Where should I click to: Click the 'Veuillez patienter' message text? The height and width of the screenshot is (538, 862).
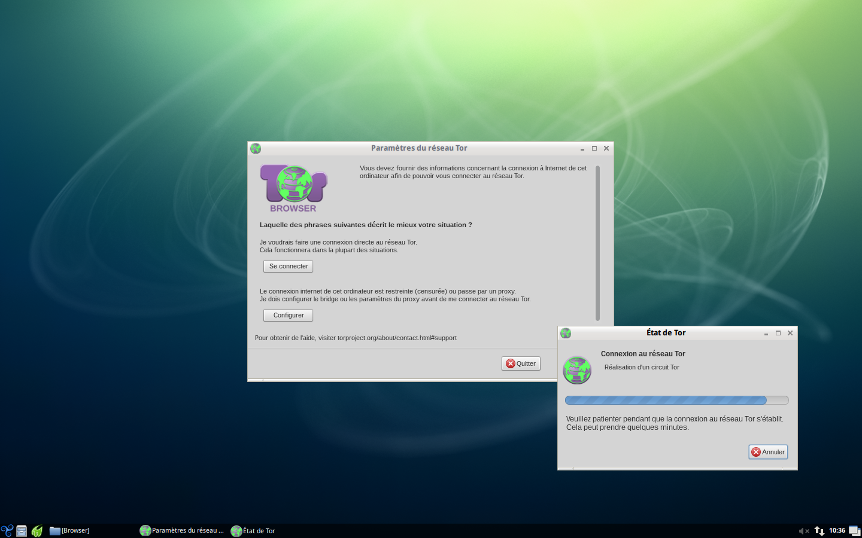(675, 423)
